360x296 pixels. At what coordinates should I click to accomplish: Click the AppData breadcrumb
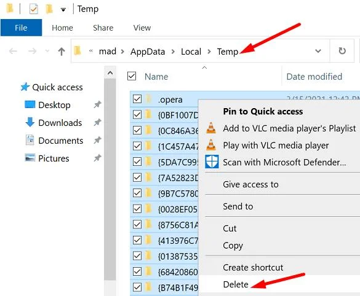click(148, 52)
